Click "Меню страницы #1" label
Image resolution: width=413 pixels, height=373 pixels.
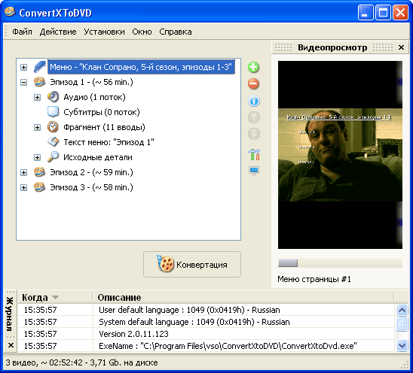coord(314,279)
